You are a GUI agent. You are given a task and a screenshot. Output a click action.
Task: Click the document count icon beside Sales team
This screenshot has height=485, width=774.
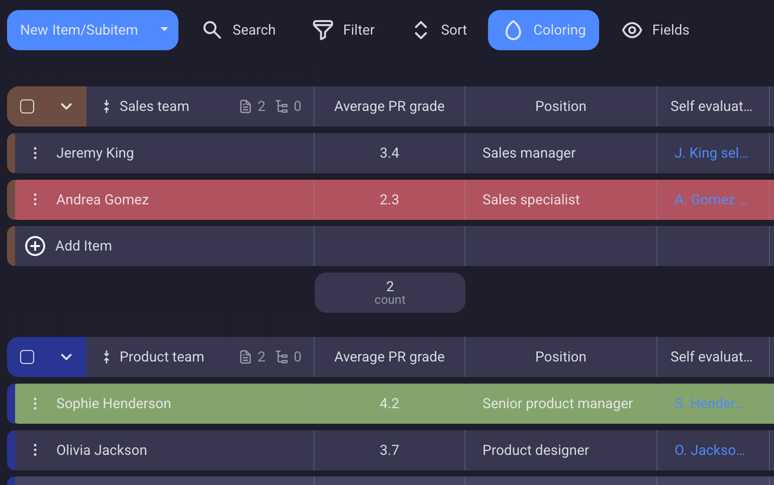point(247,106)
